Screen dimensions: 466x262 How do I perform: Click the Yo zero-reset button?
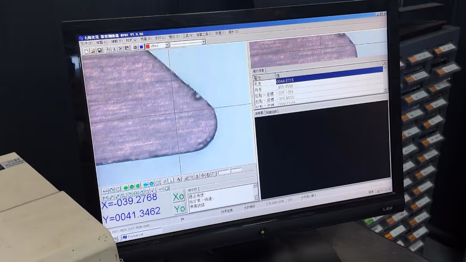(x=180, y=208)
